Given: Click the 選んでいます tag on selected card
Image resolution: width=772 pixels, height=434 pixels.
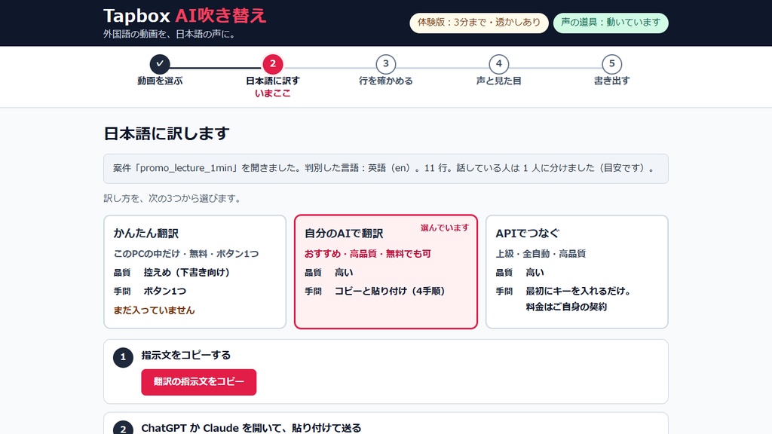Looking at the screenshot, I should 445,228.
